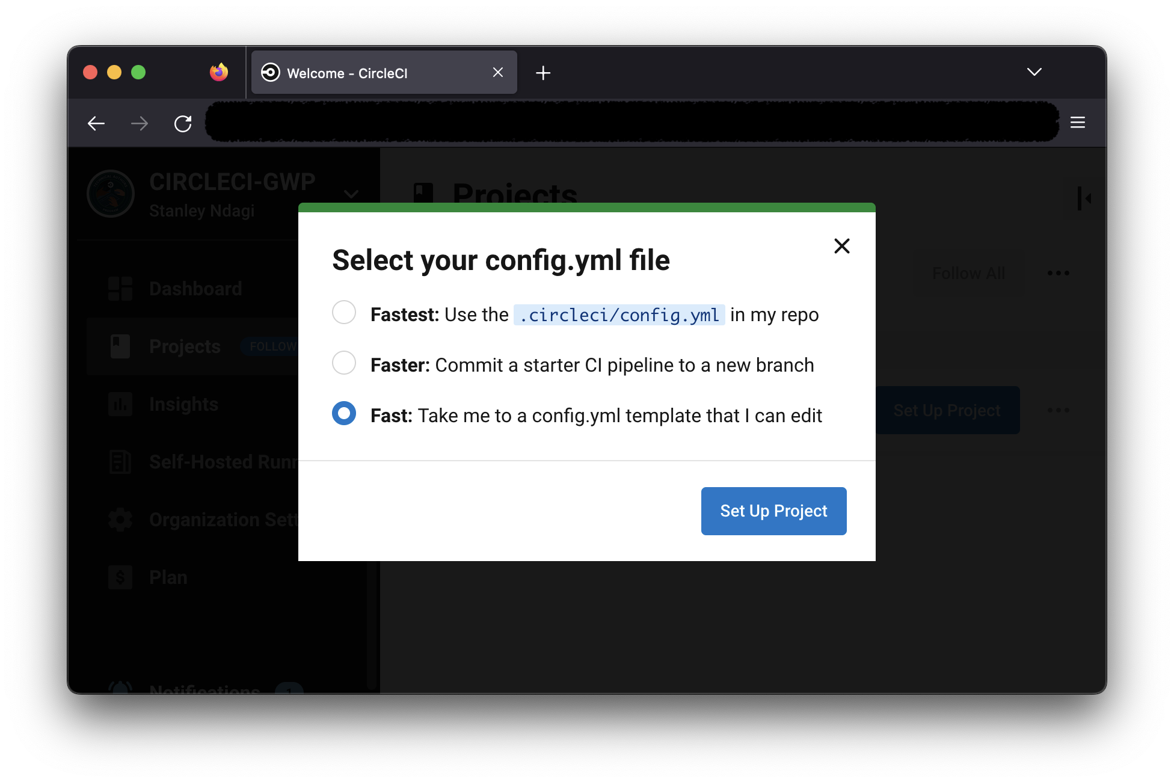Click the CircleCI favicon in the tab
Viewport: 1174px width, 783px height.
tap(271, 73)
